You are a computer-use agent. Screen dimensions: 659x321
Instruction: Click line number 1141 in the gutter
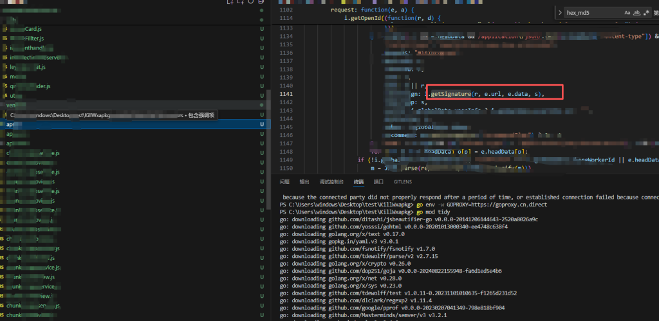pyautogui.click(x=286, y=94)
